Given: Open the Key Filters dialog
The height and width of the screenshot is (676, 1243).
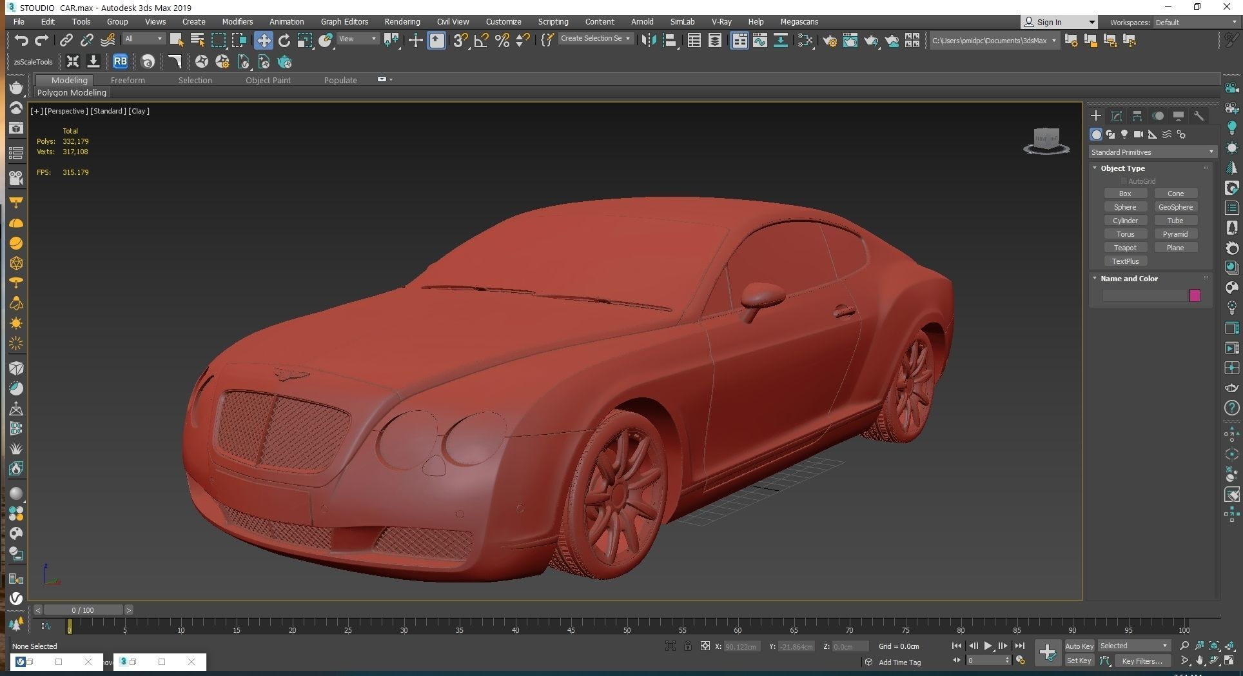Looking at the screenshot, I should pyautogui.click(x=1142, y=661).
